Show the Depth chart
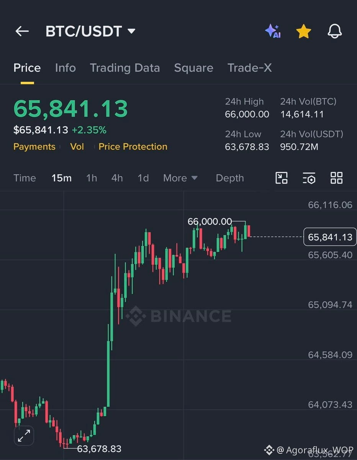The width and height of the screenshot is (357, 460). coord(230,178)
